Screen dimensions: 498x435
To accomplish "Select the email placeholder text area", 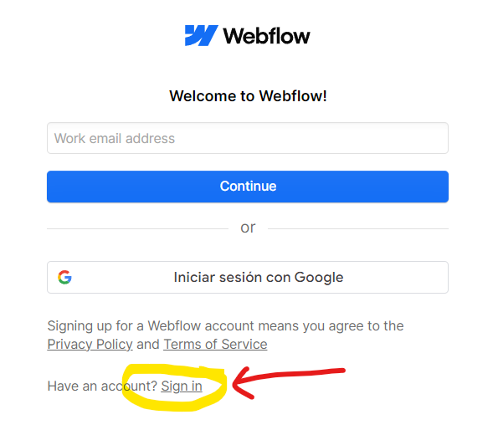I will point(115,138).
